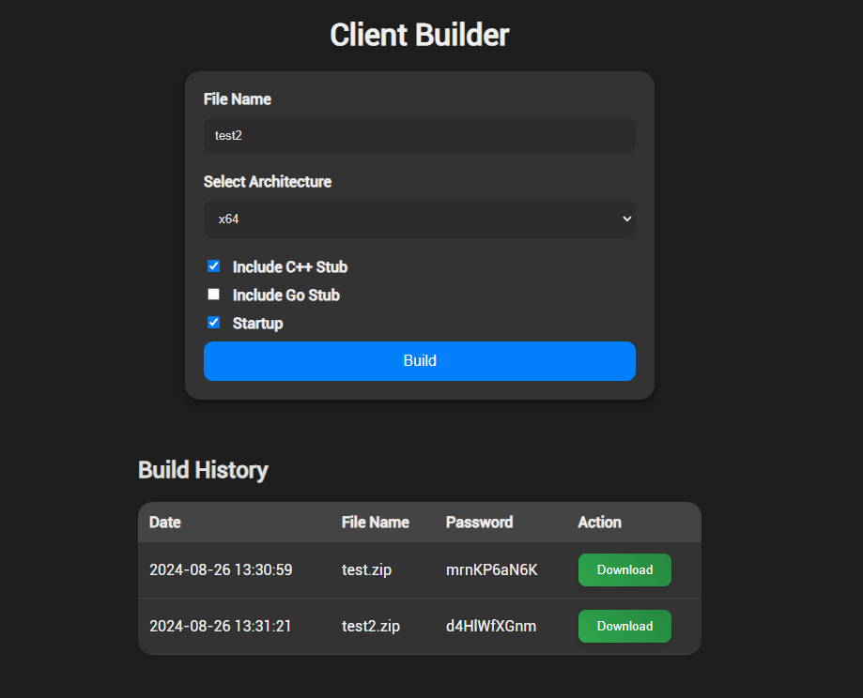This screenshot has width=863, height=698.
Task: Click the password mrnKP6aN6K
Action: pos(491,570)
